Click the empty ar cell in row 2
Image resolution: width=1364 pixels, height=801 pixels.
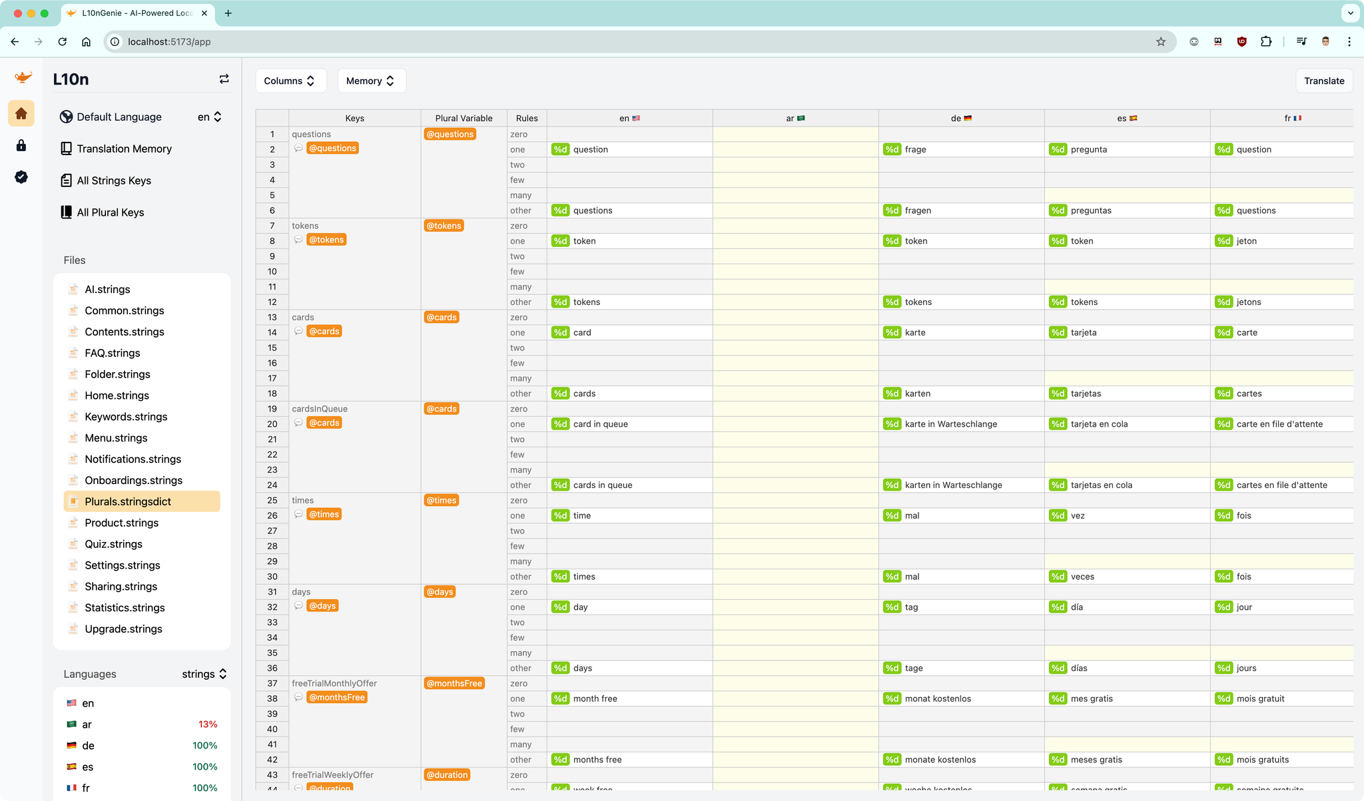coord(795,149)
